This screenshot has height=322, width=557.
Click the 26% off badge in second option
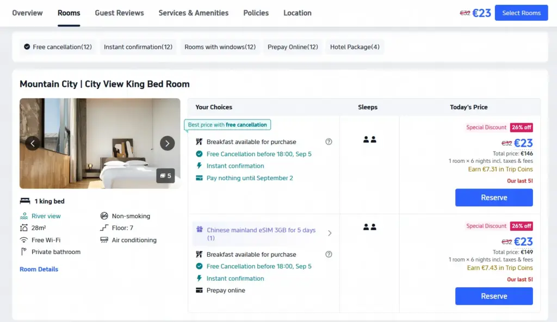[x=521, y=226]
